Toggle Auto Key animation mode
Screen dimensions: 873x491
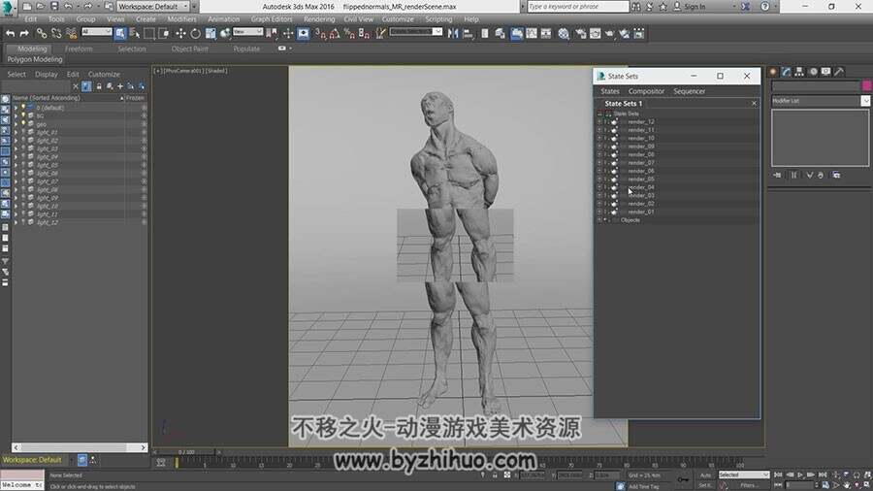(705, 475)
